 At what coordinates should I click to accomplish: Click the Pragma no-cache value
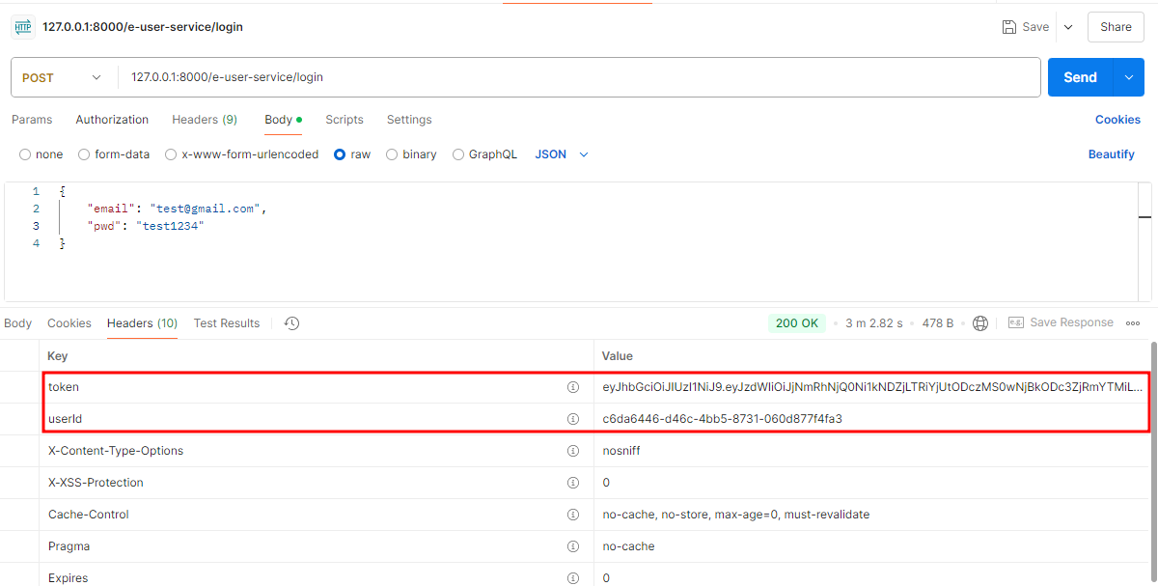628,546
